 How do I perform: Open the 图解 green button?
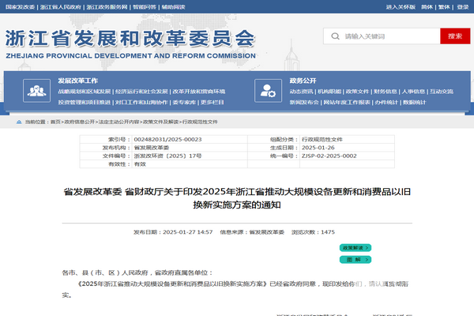tap(355, 259)
